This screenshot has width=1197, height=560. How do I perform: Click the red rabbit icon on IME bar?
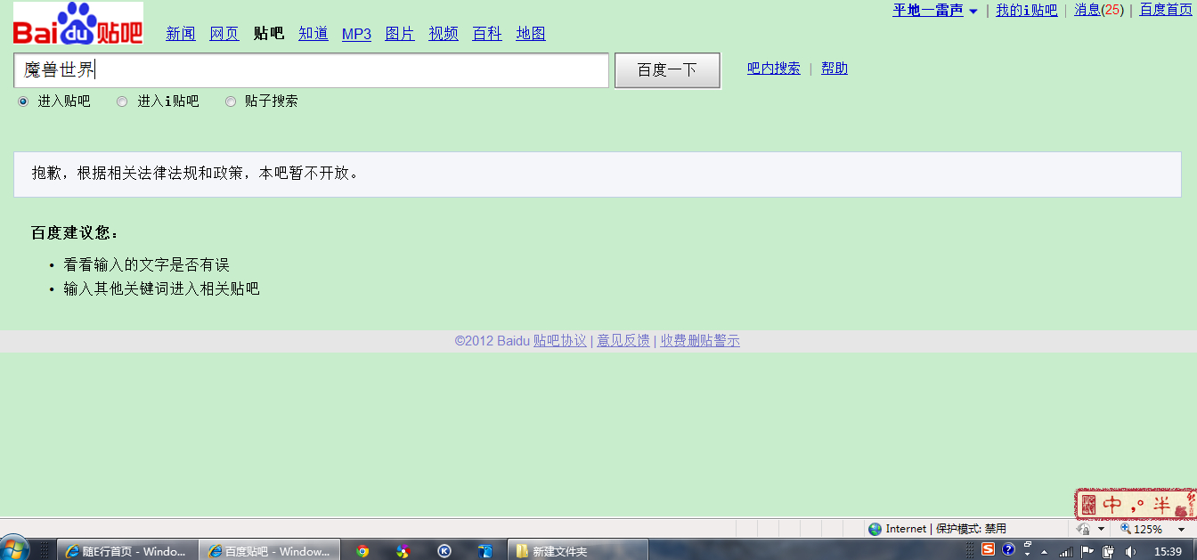pyautogui.click(x=1181, y=511)
